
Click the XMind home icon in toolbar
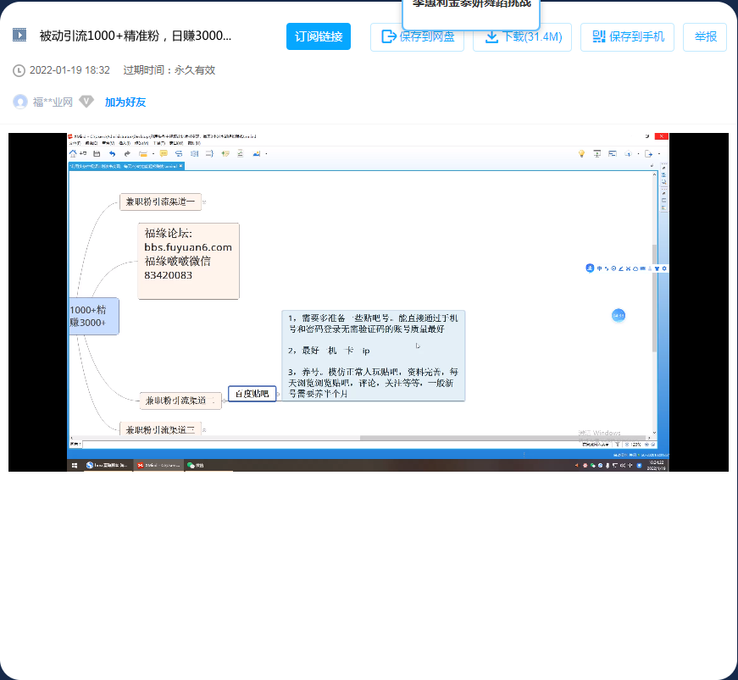click(73, 154)
